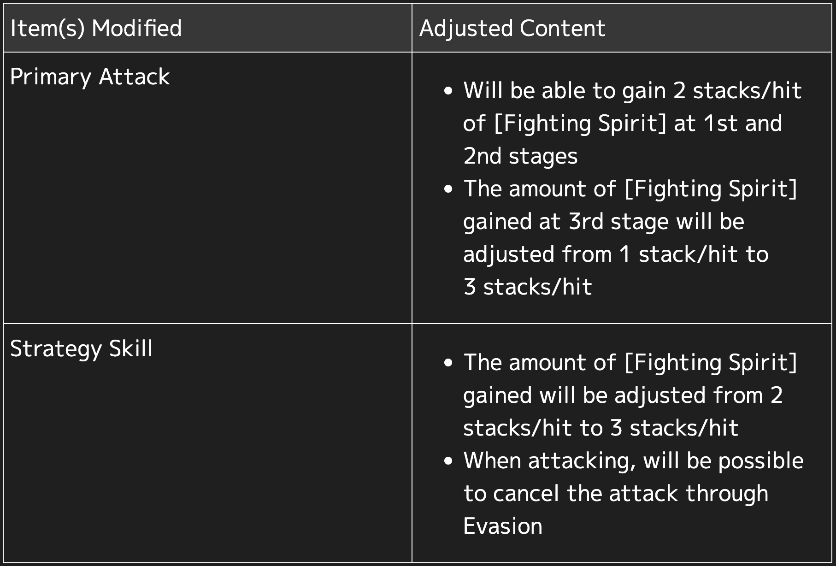836x566 pixels.
Task: Click the line 'to cancel the attack through'
Action: pos(616,493)
